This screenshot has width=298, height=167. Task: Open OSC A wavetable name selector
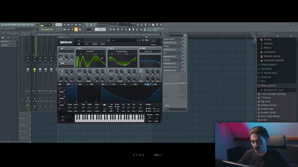(90, 51)
